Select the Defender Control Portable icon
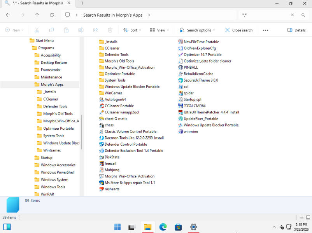Image resolution: width=312 pixels, height=233 pixels. pyautogui.click(x=102, y=144)
